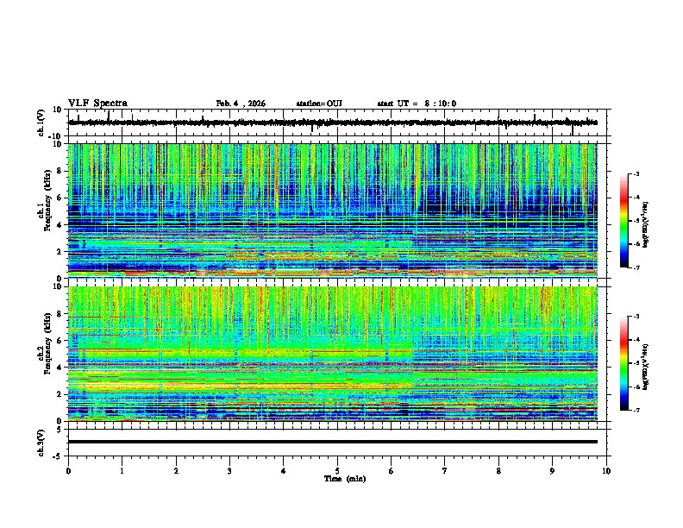Click the ch.1(V) waveform axis label
Image resolution: width=683 pixels, height=528 pixels.
click(41, 123)
